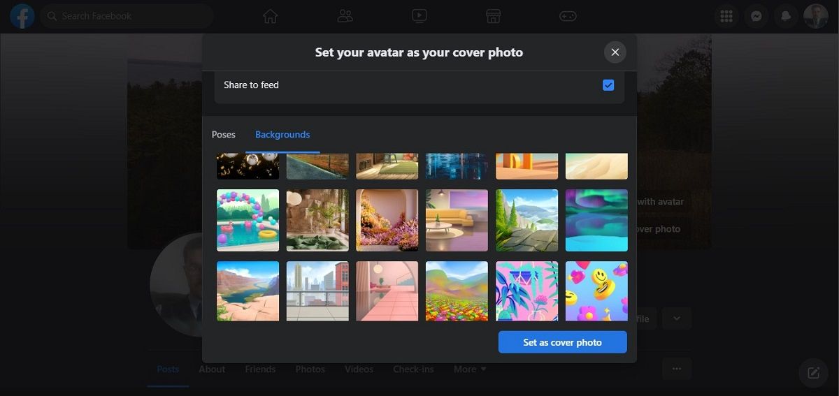The image size is (839, 396).
Task: Click the Facebook logo icon
Action: tap(22, 16)
